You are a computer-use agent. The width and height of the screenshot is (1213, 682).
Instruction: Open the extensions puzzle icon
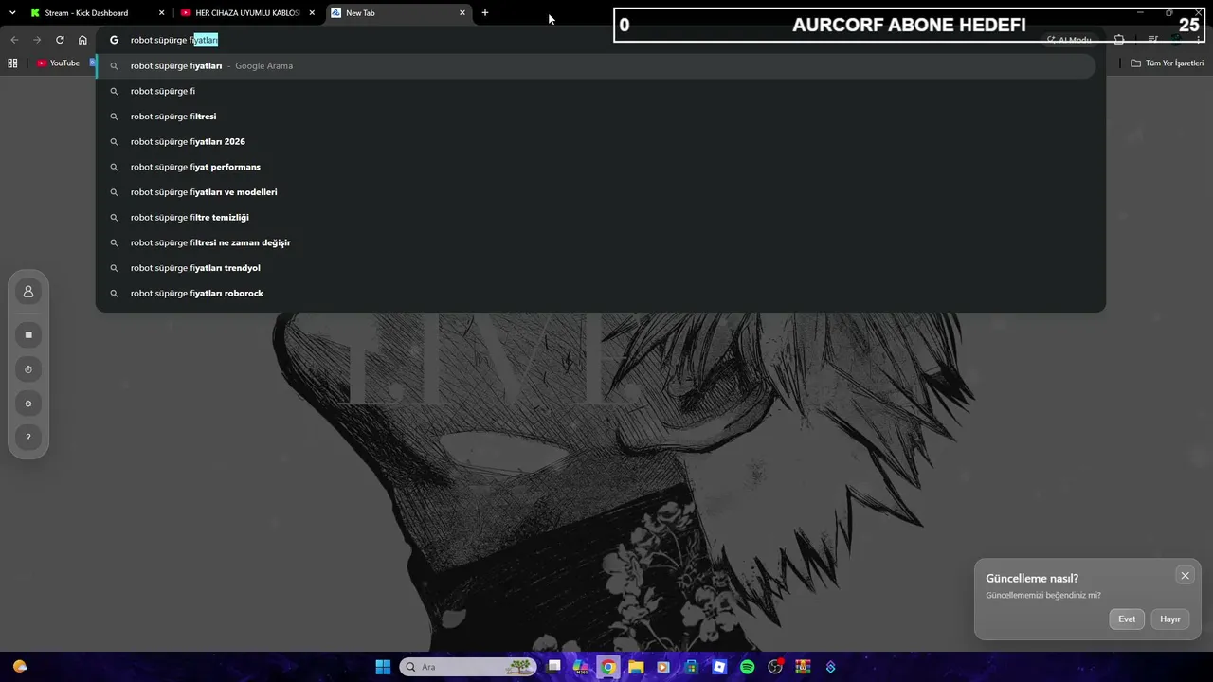click(1119, 40)
